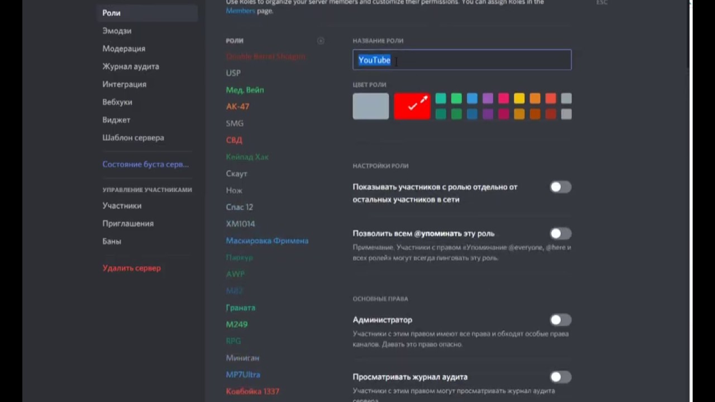Switch to Вебхуки settings
This screenshot has height=402, width=715.
point(117,102)
